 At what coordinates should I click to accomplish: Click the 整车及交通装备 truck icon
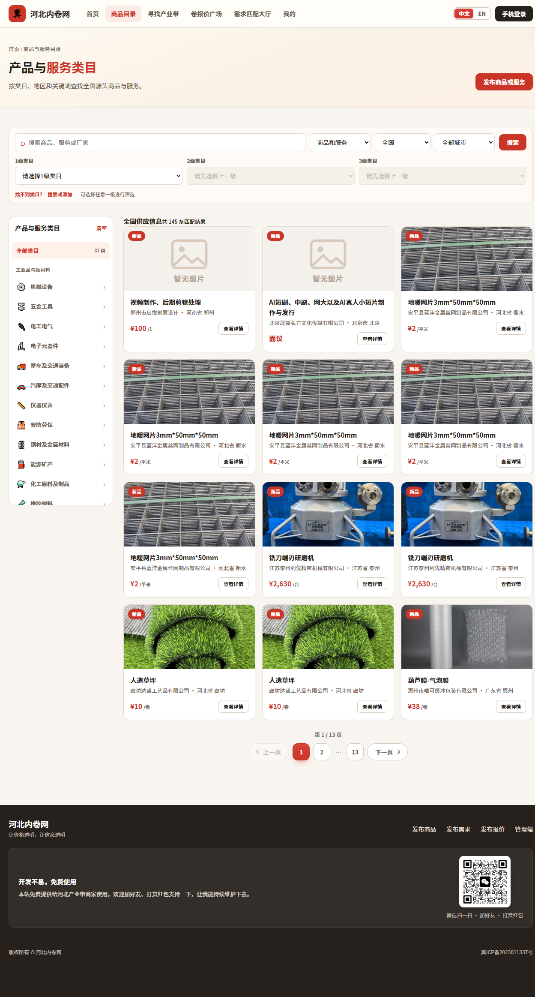(x=21, y=366)
